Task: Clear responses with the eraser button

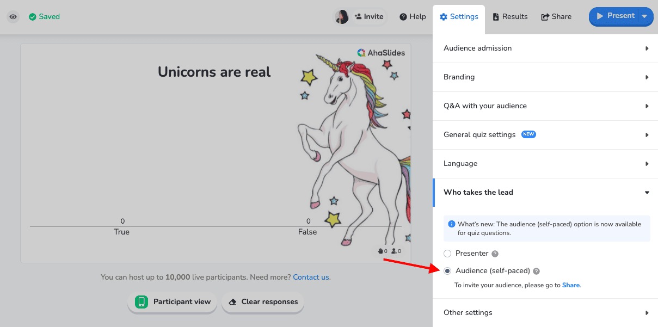Action: click(263, 302)
